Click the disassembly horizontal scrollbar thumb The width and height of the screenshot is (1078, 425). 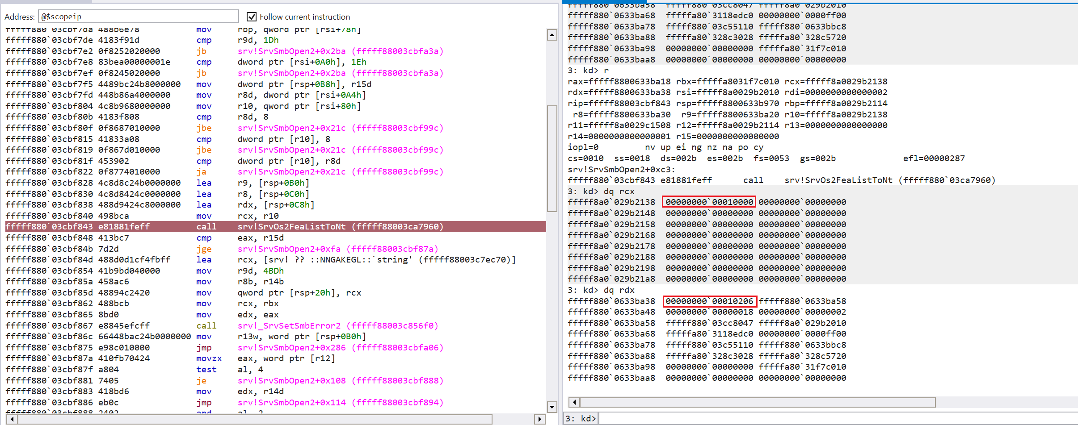point(255,419)
